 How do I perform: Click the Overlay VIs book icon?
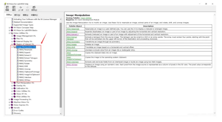pyautogui.click(x=14, y=86)
